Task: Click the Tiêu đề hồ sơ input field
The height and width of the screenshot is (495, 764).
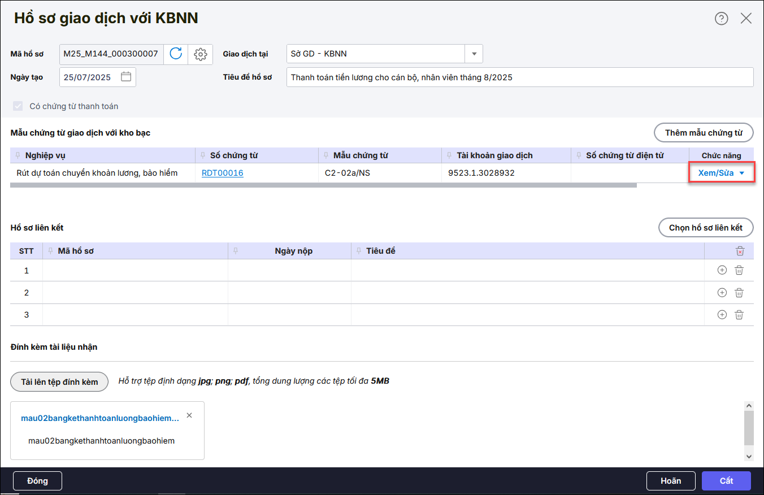Action: [519, 77]
